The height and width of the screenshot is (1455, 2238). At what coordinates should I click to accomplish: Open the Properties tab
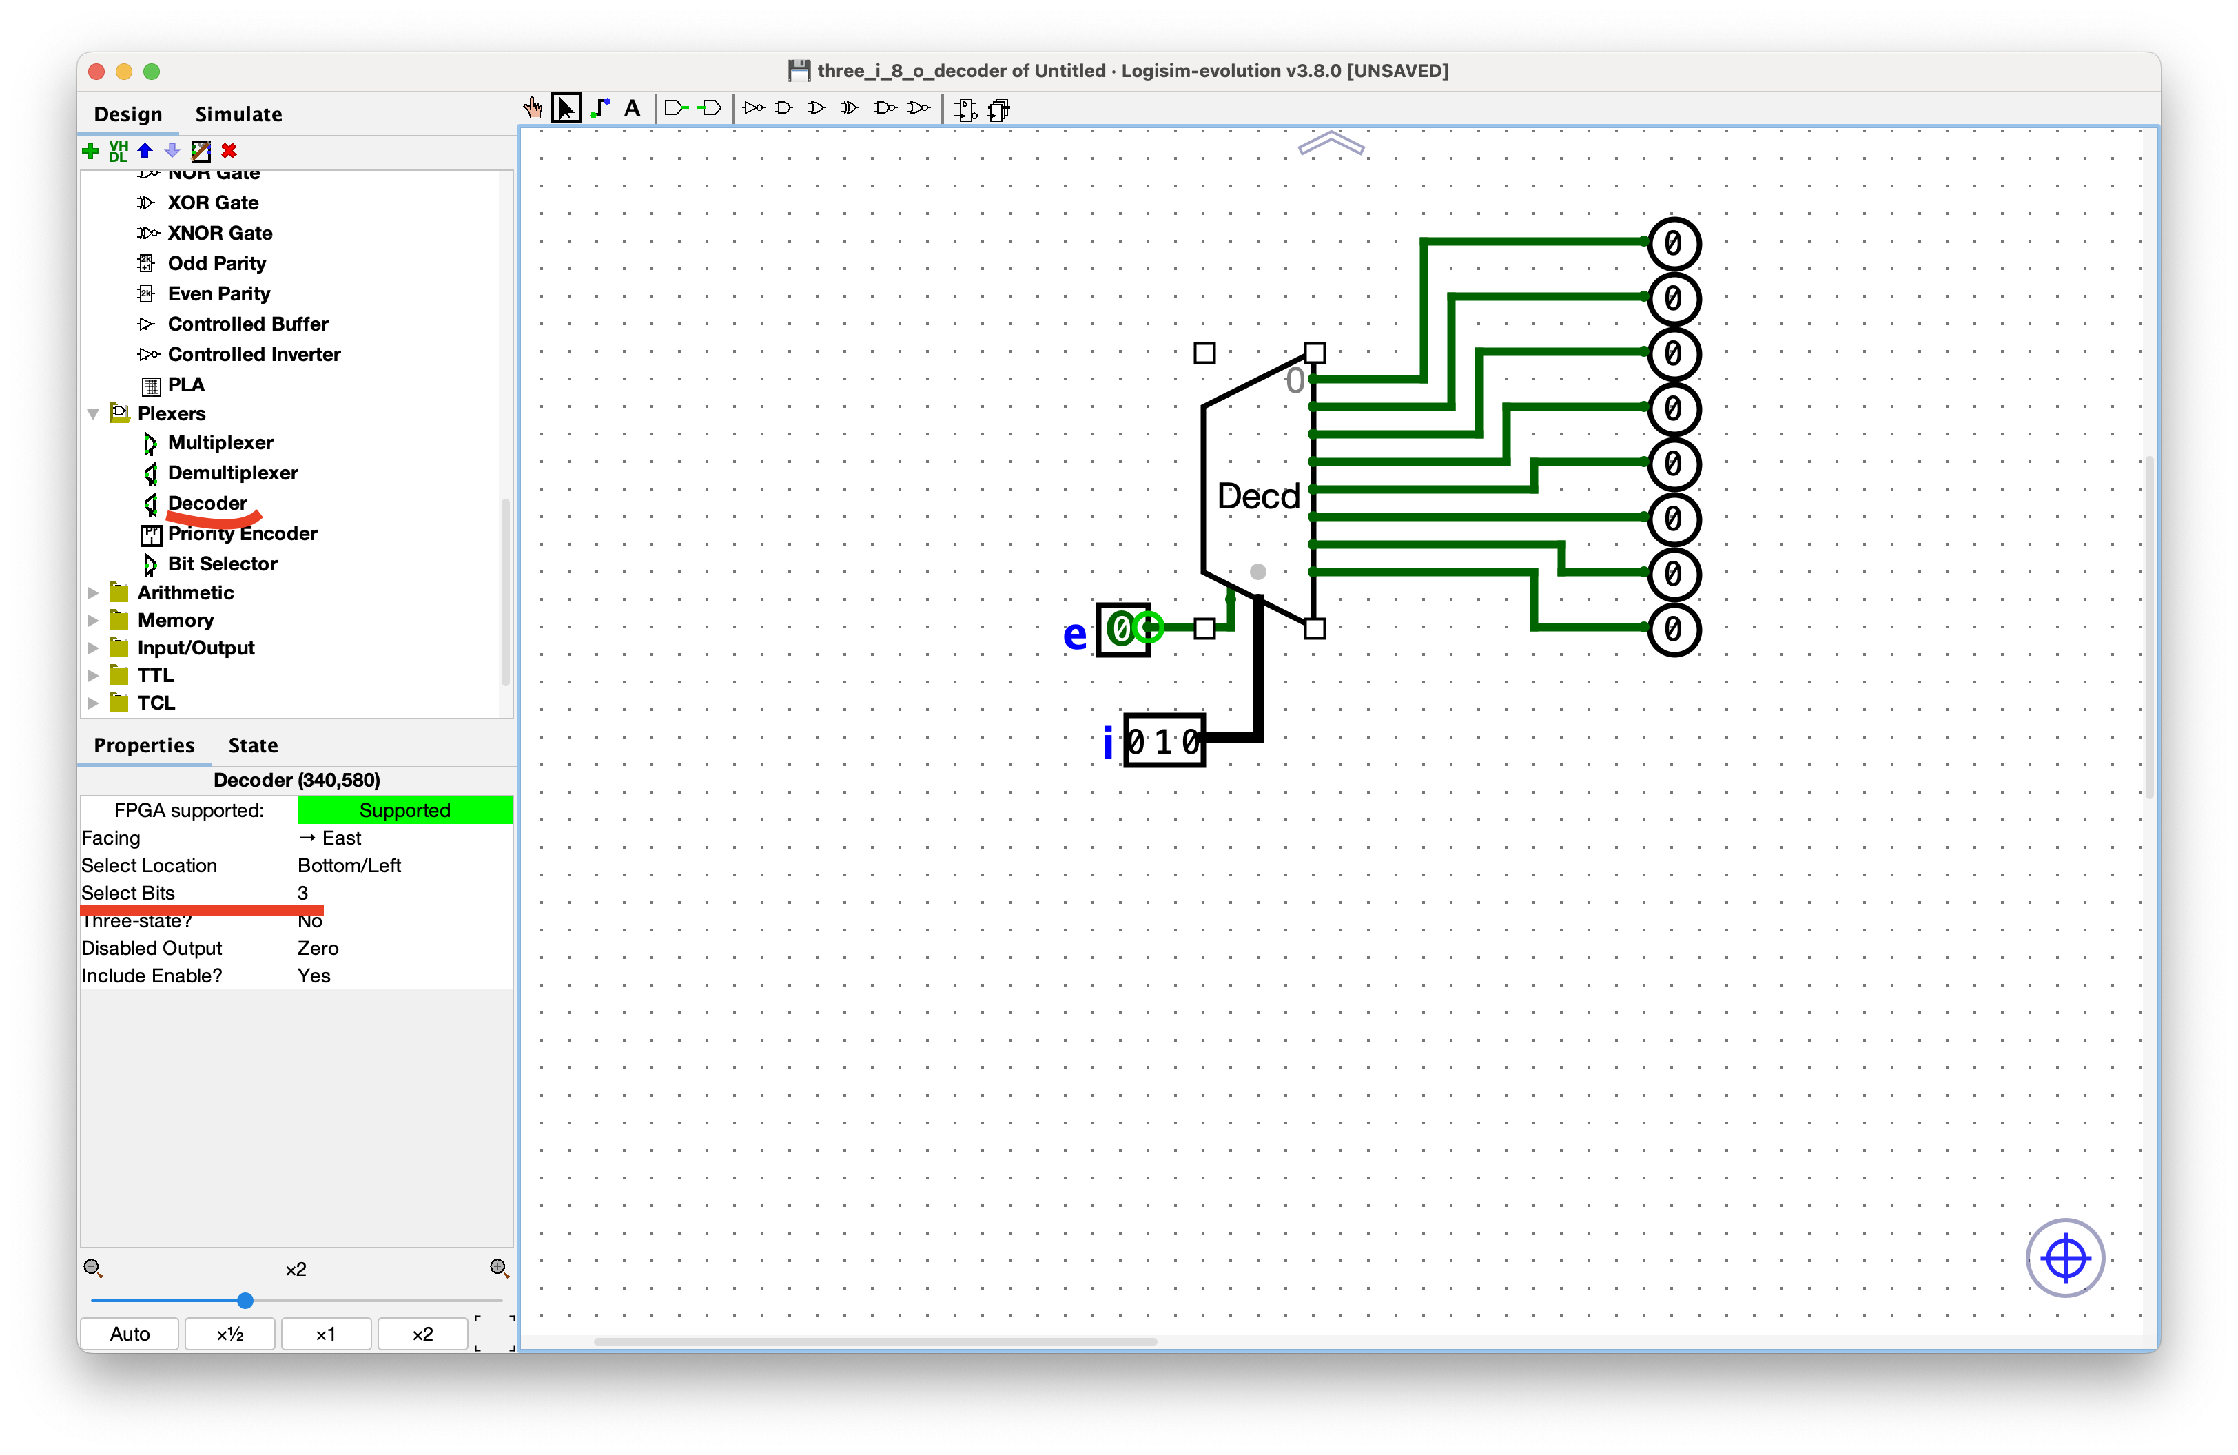[x=144, y=745]
